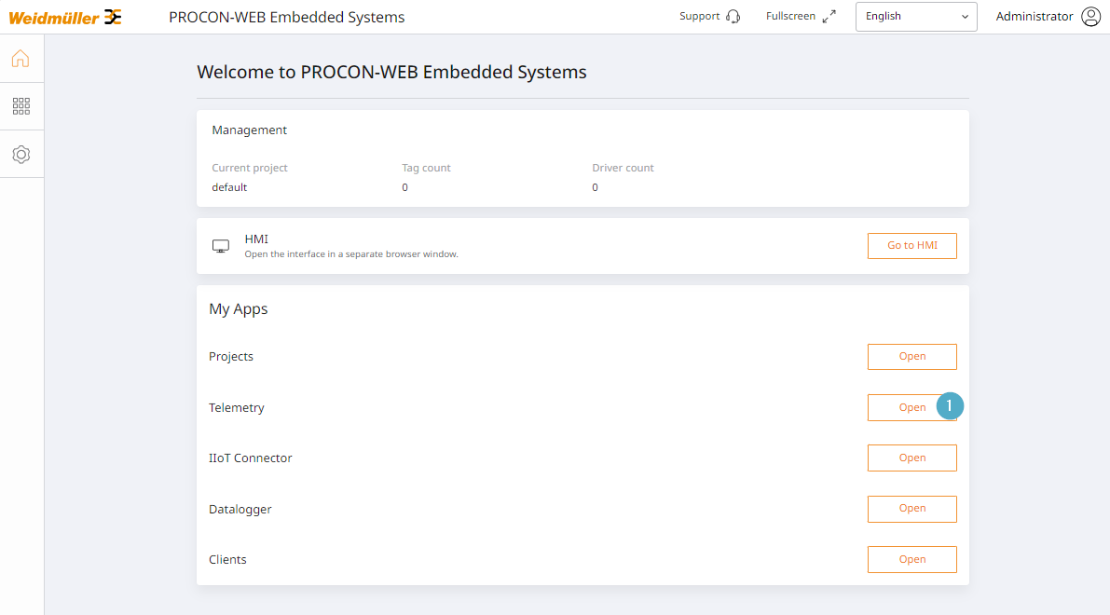The width and height of the screenshot is (1110, 615).
Task: Open the Clients app
Action: (x=911, y=559)
